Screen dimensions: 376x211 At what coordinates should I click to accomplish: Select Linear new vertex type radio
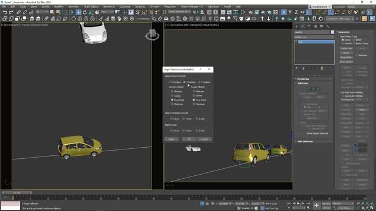point(343,40)
